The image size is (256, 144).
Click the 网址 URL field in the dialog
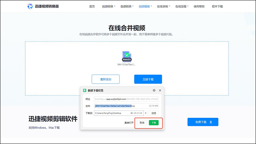126,99
